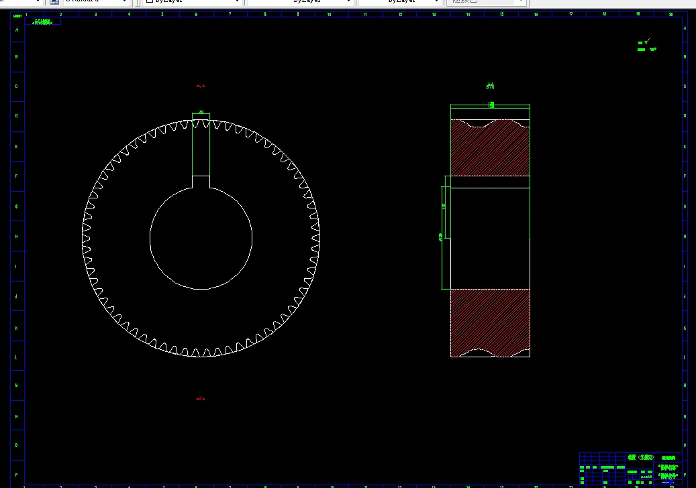
Task: Select the green note in top-left frame corner
Action: [42, 21]
